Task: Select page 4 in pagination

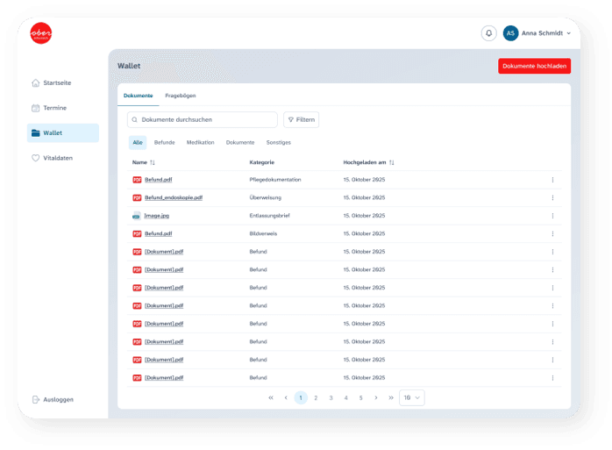Action: tap(345, 397)
